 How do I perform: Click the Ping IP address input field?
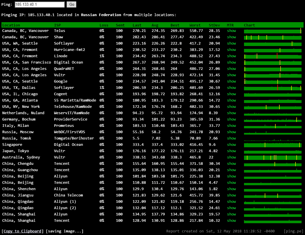click(39, 5)
